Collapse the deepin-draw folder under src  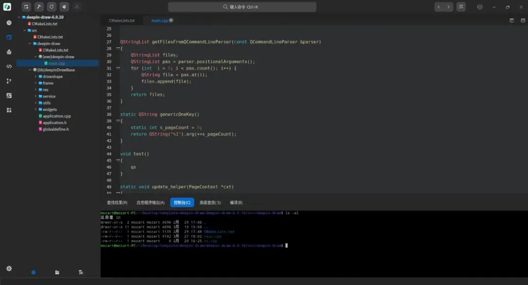point(30,44)
